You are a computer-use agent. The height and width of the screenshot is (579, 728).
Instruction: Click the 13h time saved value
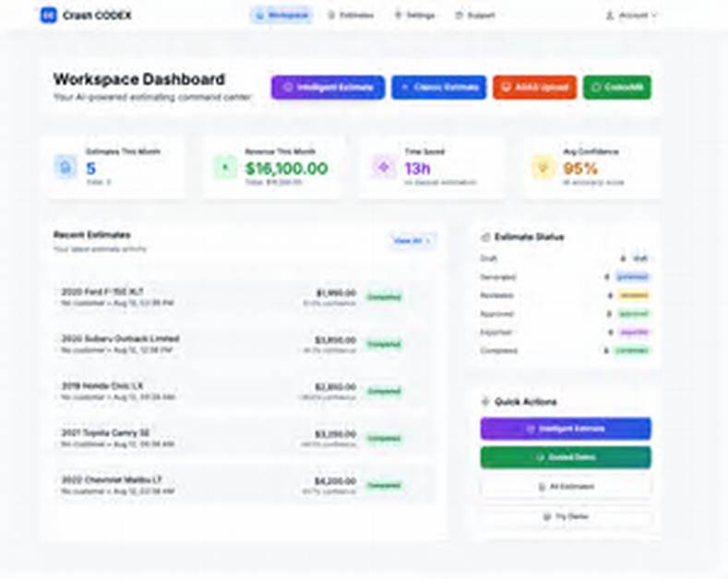[417, 169]
